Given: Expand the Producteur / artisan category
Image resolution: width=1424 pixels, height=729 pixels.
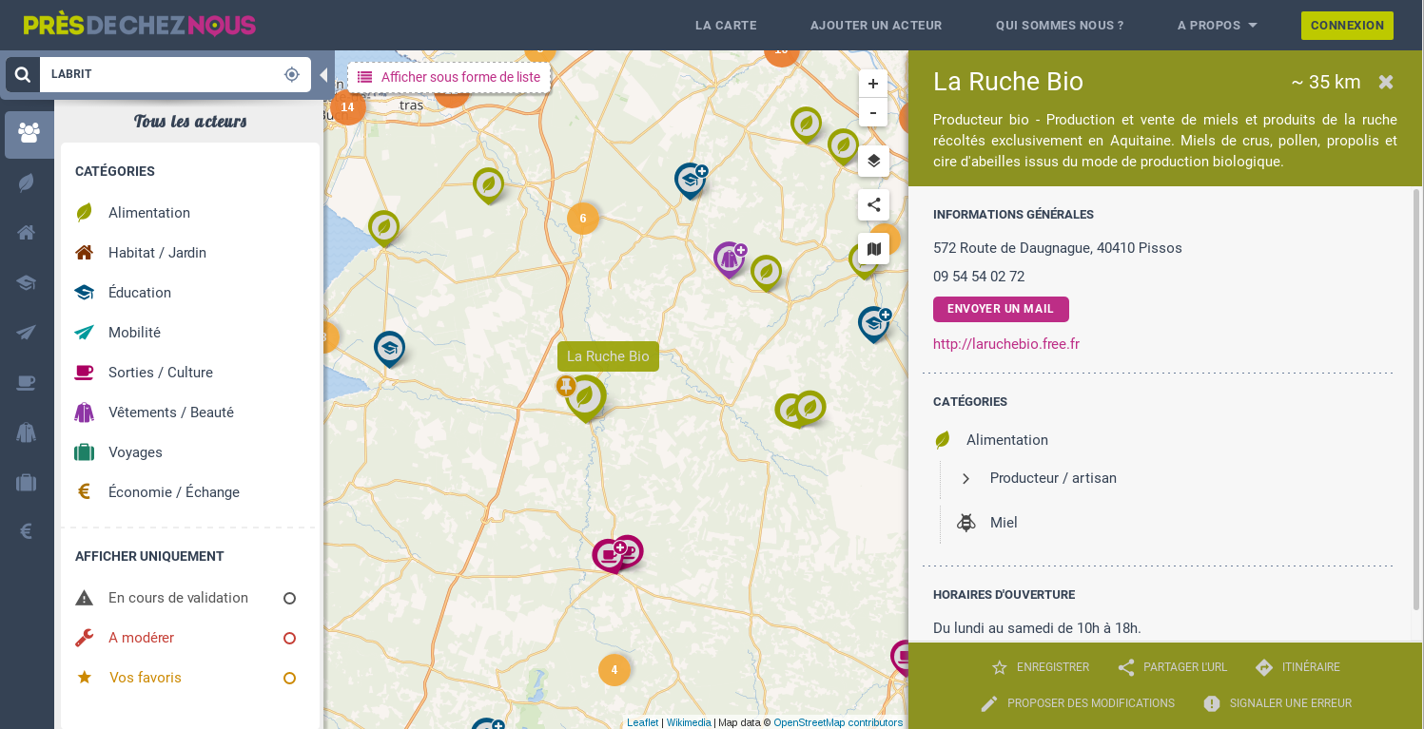Looking at the screenshot, I should click(x=966, y=478).
